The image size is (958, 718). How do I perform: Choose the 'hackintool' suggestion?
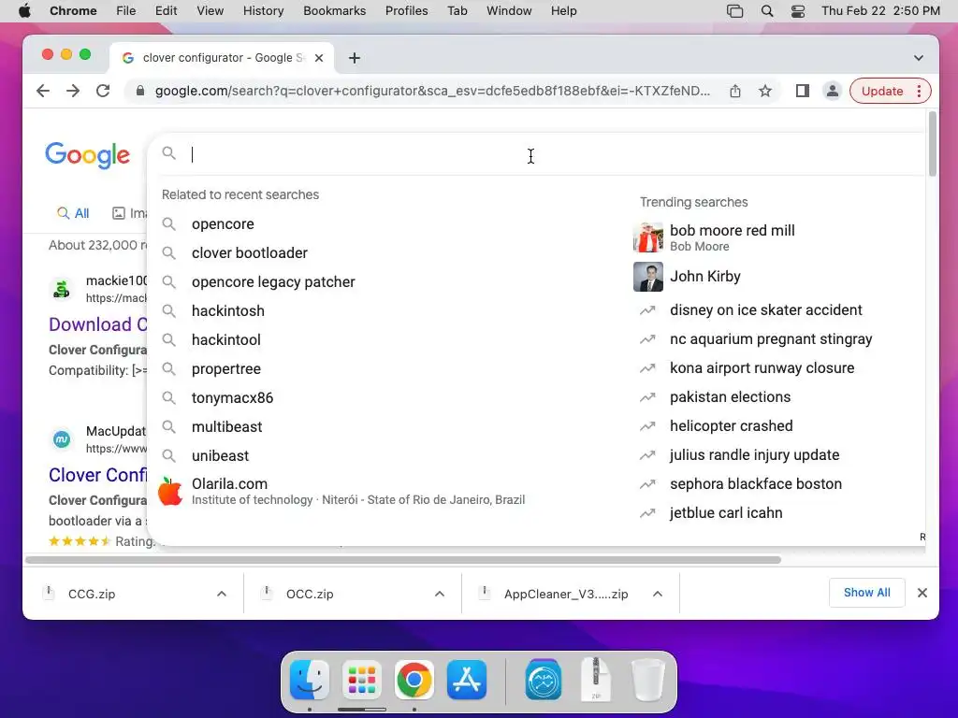click(226, 340)
